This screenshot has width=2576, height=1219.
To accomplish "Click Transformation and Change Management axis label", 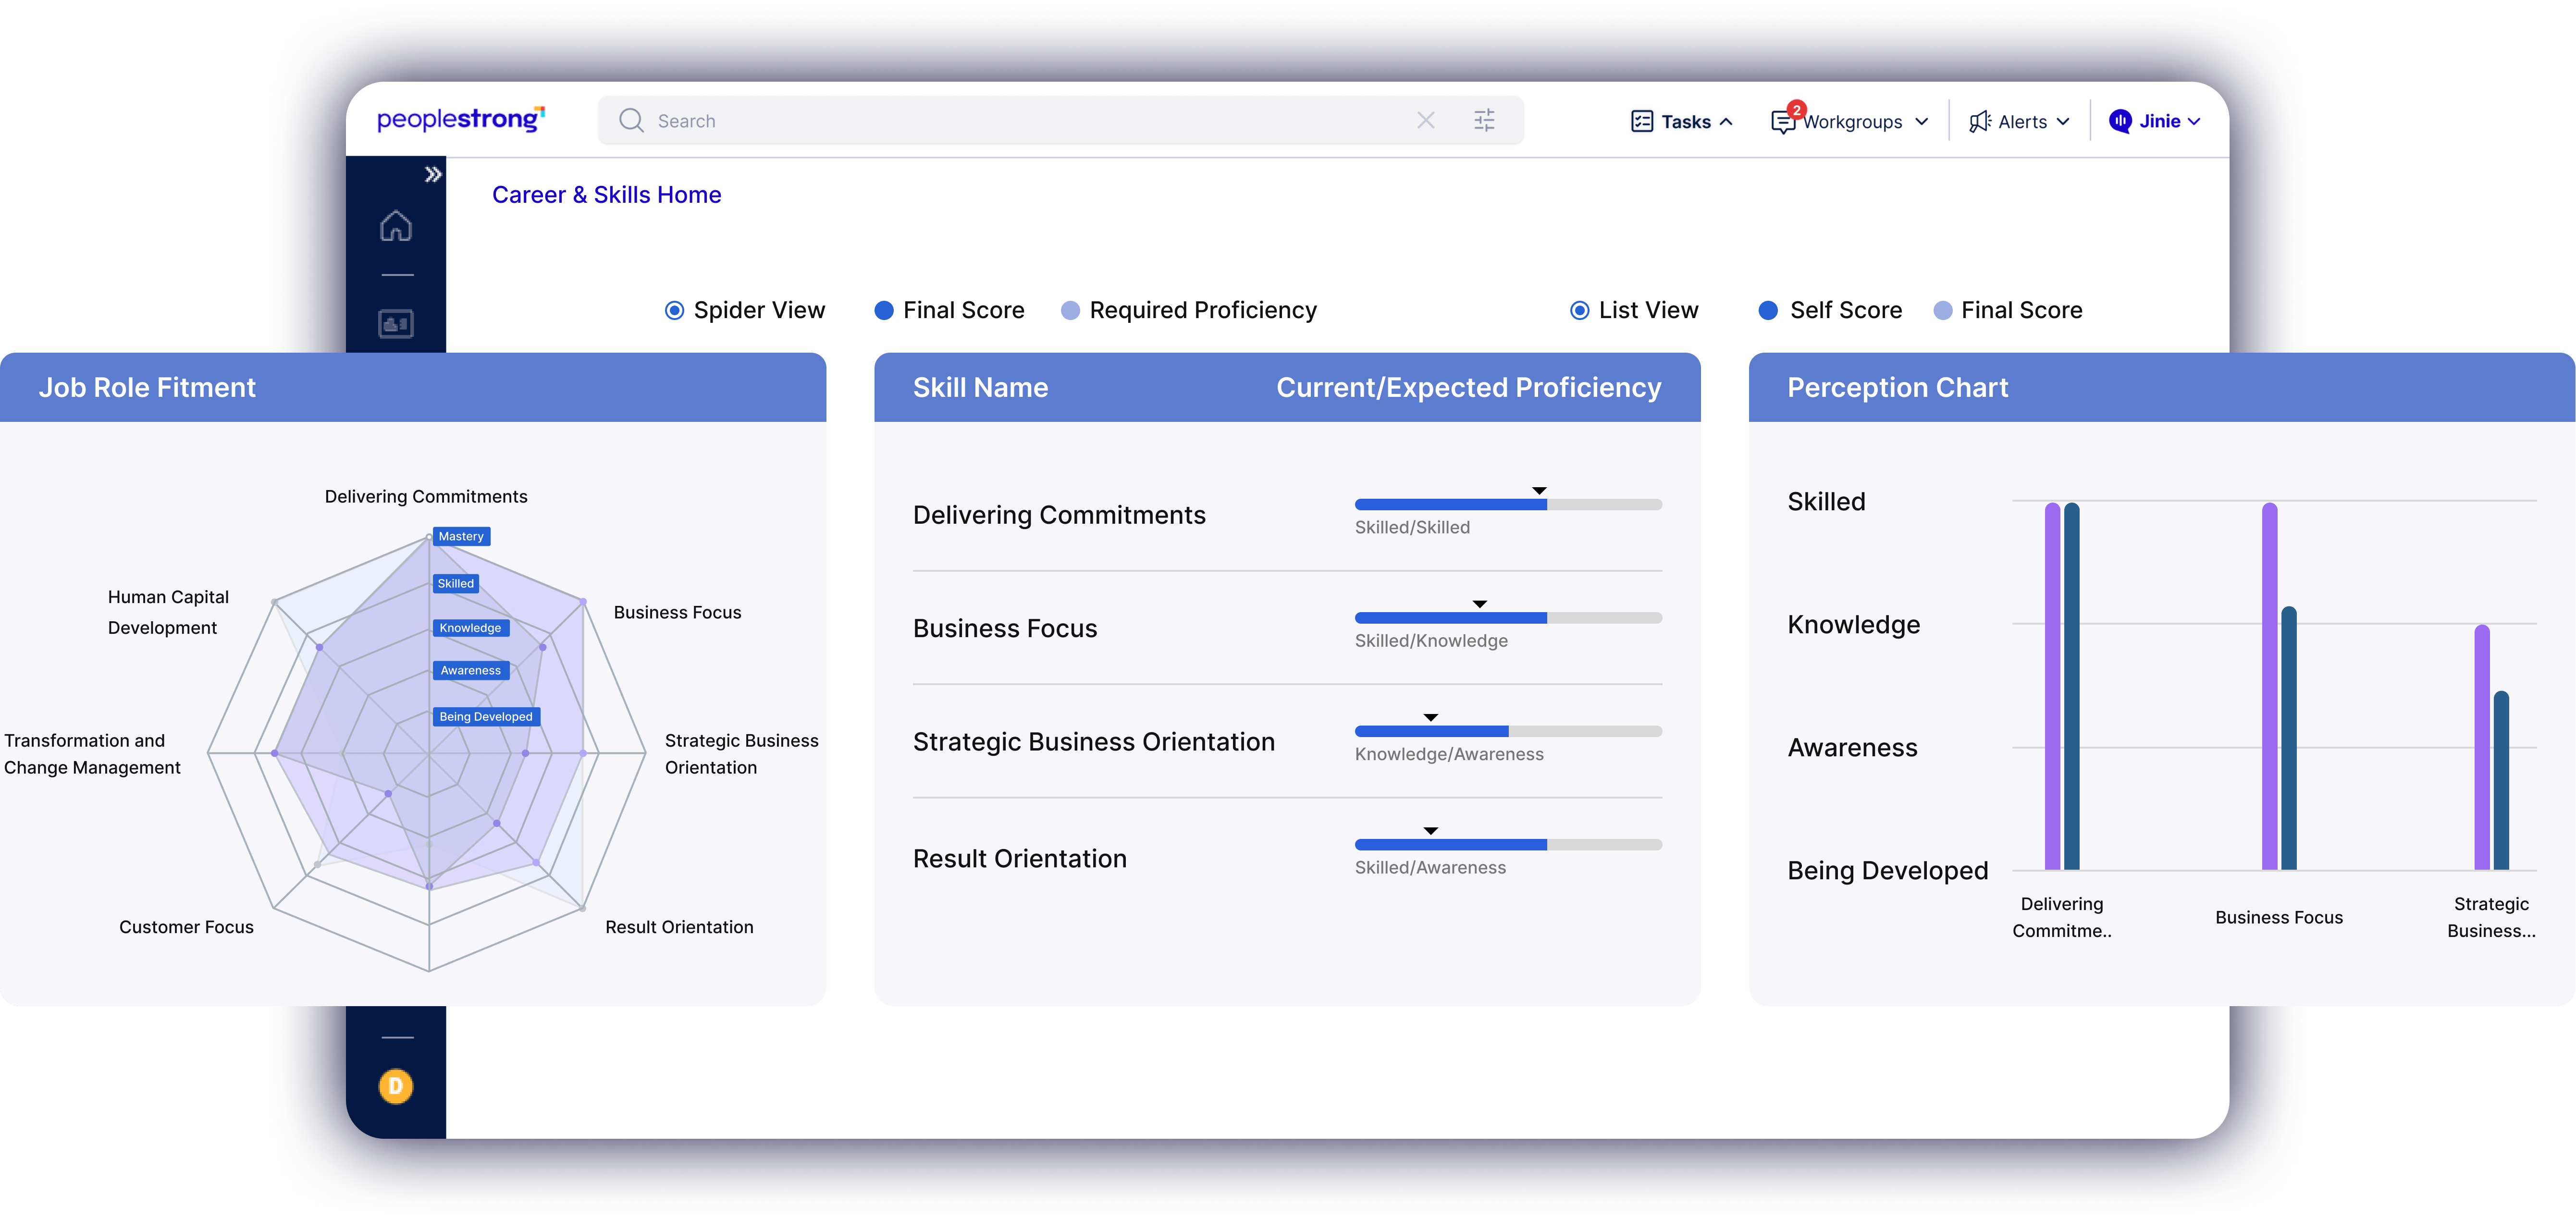I will 92,754.
